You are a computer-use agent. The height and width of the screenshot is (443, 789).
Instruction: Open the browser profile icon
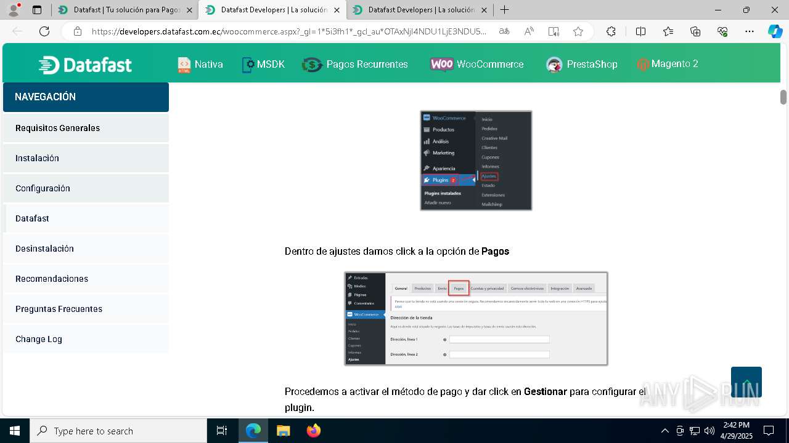pos(14,10)
